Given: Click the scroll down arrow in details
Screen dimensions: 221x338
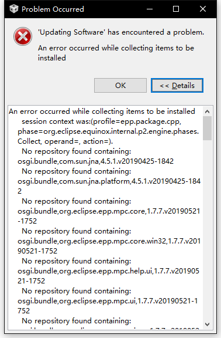Looking at the screenshot, I should pyautogui.click(x=207, y=324).
